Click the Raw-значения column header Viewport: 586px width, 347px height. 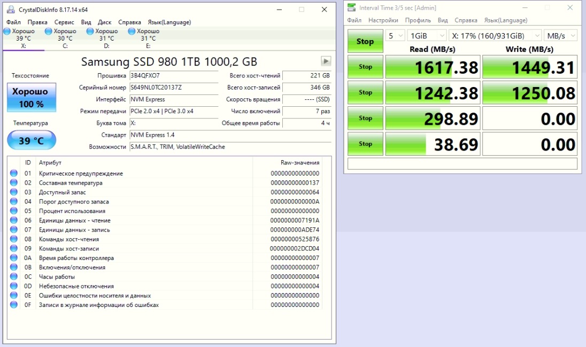287,163
